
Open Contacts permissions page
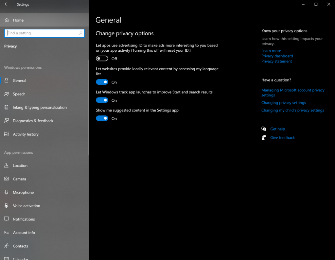[44, 246]
